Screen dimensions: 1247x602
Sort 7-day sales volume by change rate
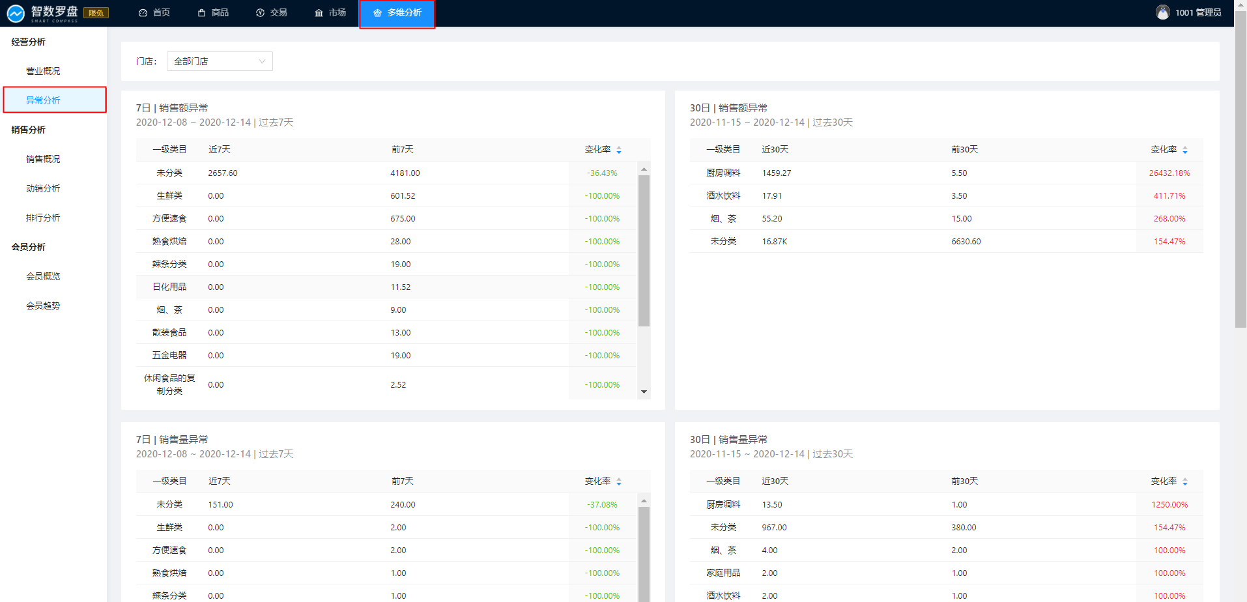[x=618, y=481]
